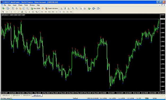This screenshot has height=100, width=166.
Task: Open the Navigator star icon
Action: [20, 8]
